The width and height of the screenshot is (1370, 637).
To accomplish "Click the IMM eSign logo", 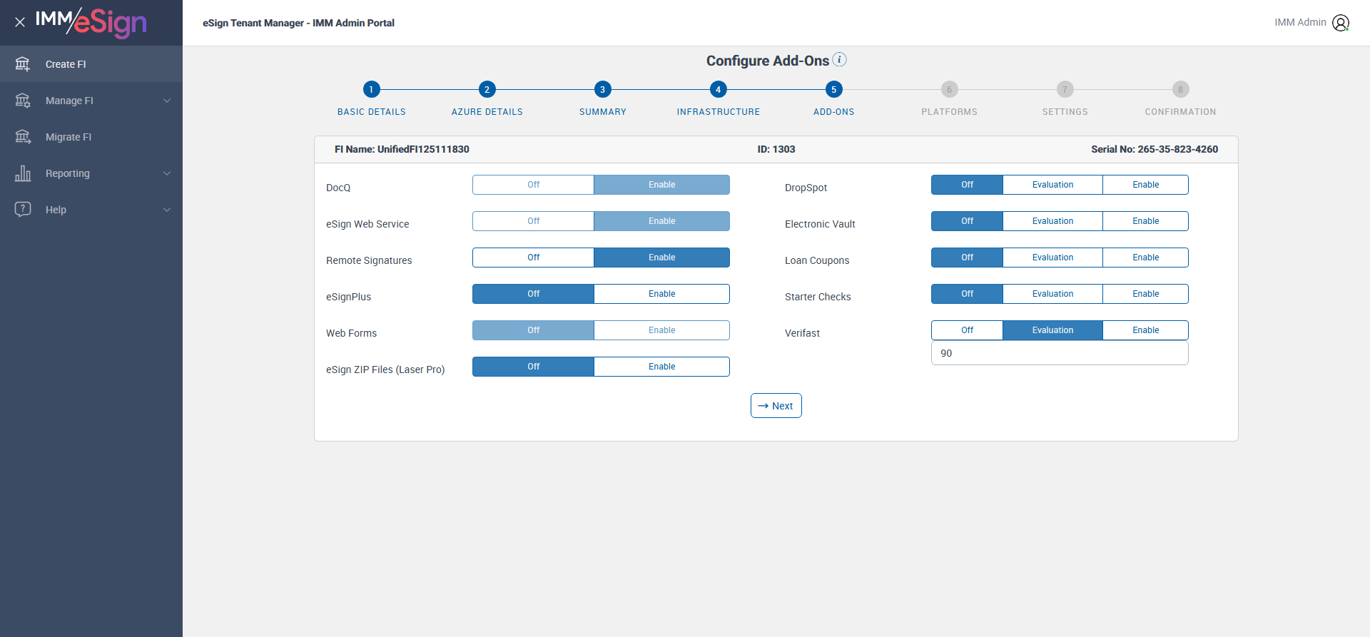I will point(91,22).
